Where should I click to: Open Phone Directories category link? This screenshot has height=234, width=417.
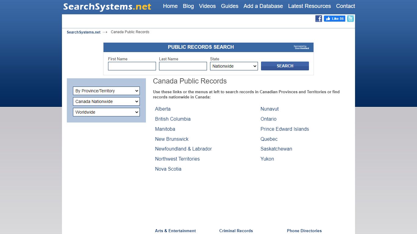(x=304, y=231)
